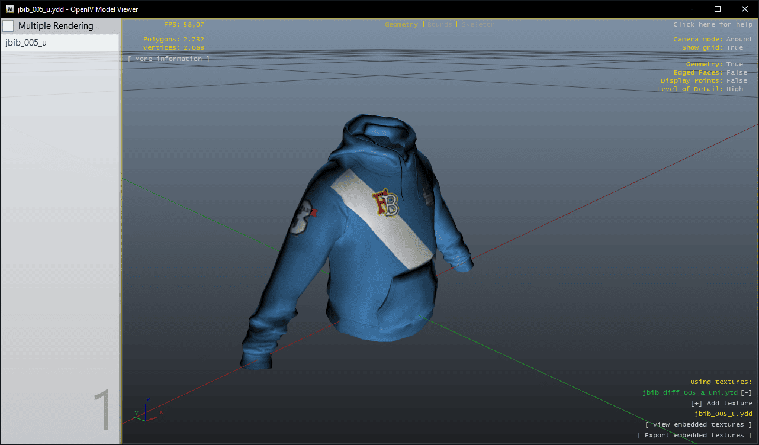Toggle the Show grid True value
The height and width of the screenshot is (445, 759).
pyautogui.click(x=734, y=47)
